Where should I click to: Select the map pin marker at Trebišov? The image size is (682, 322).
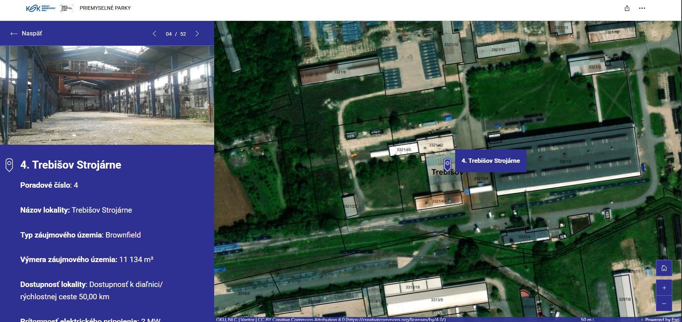click(x=448, y=164)
